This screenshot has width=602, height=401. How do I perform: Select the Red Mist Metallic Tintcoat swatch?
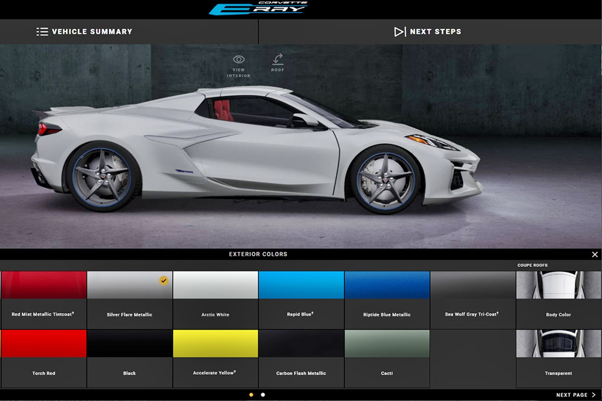(x=43, y=285)
